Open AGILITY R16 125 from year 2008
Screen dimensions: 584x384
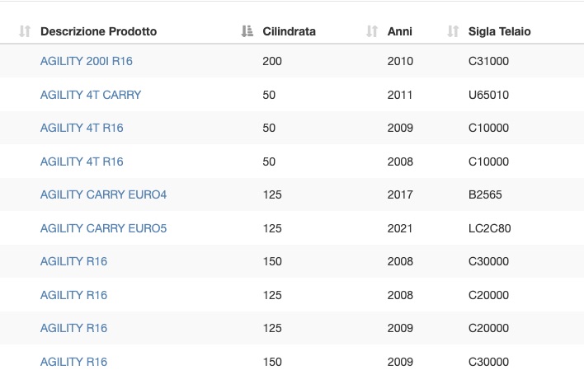[73, 295]
